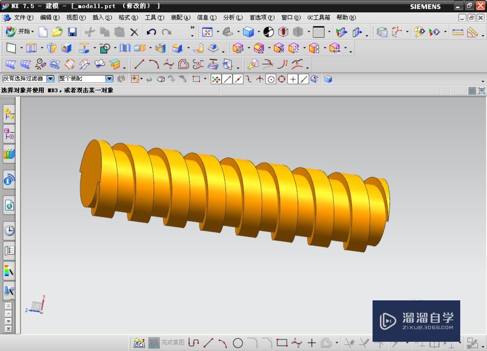
Task: Toggle the Control Point snap option
Action: click(249, 79)
